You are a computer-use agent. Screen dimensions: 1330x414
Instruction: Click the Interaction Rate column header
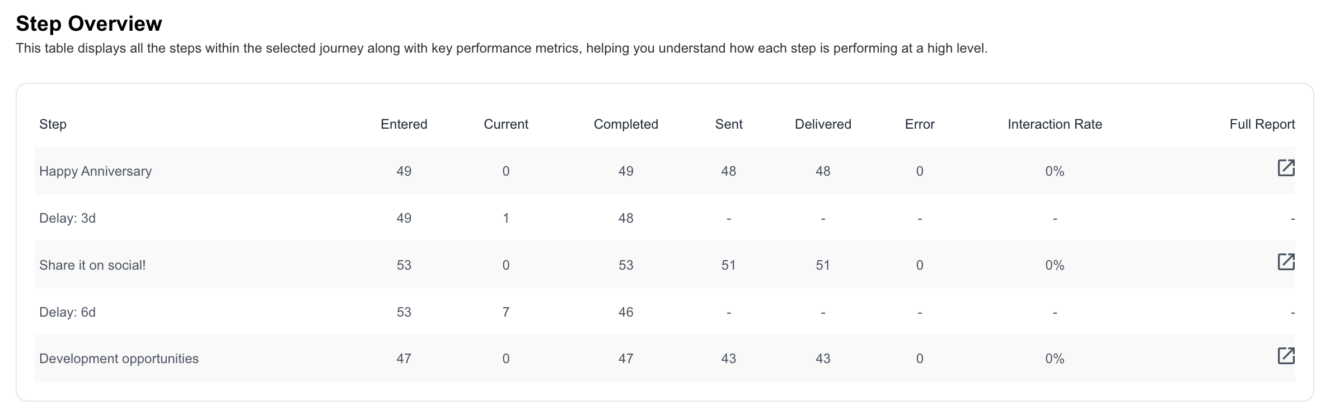point(1055,124)
